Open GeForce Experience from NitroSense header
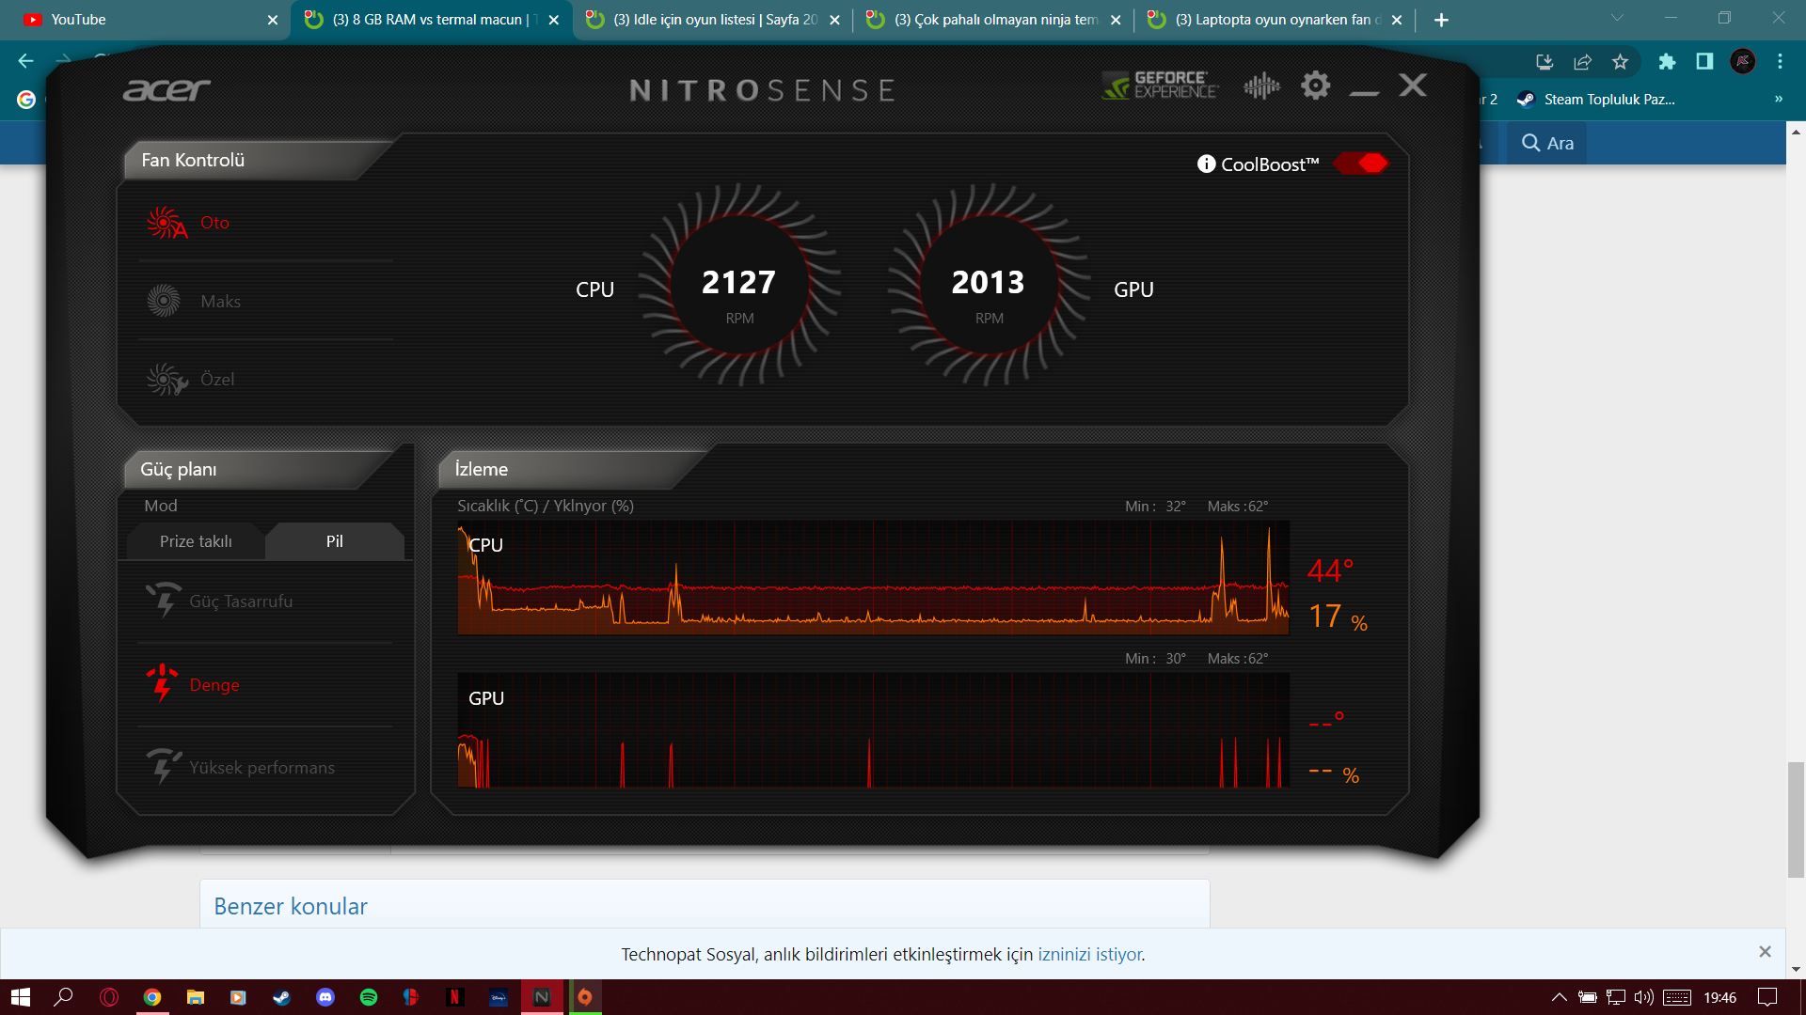 pos(1160,86)
